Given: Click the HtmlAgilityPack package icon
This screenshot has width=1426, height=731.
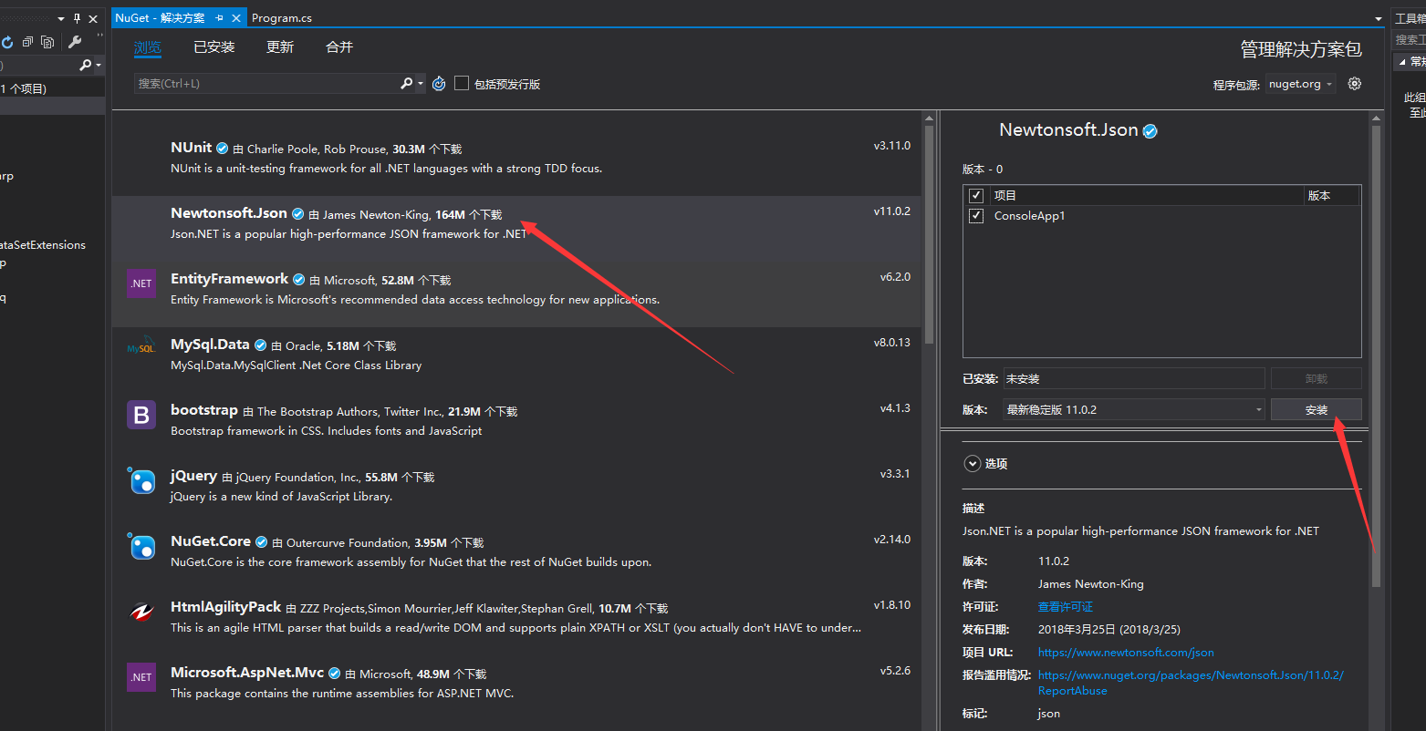Looking at the screenshot, I should pyautogui.click(x=141, y=612).
